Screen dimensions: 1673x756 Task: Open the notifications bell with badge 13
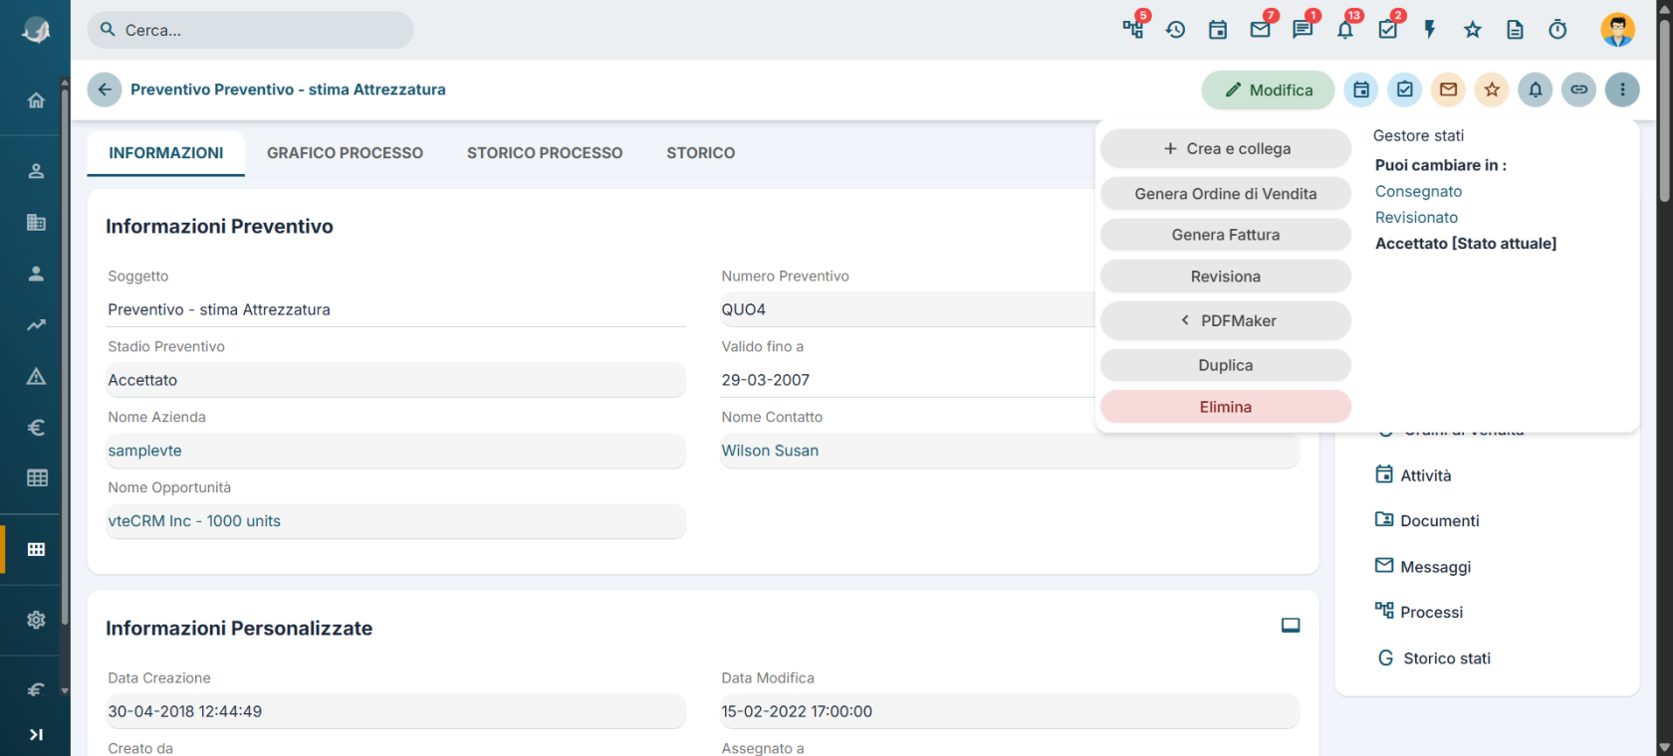point(1345,30)
